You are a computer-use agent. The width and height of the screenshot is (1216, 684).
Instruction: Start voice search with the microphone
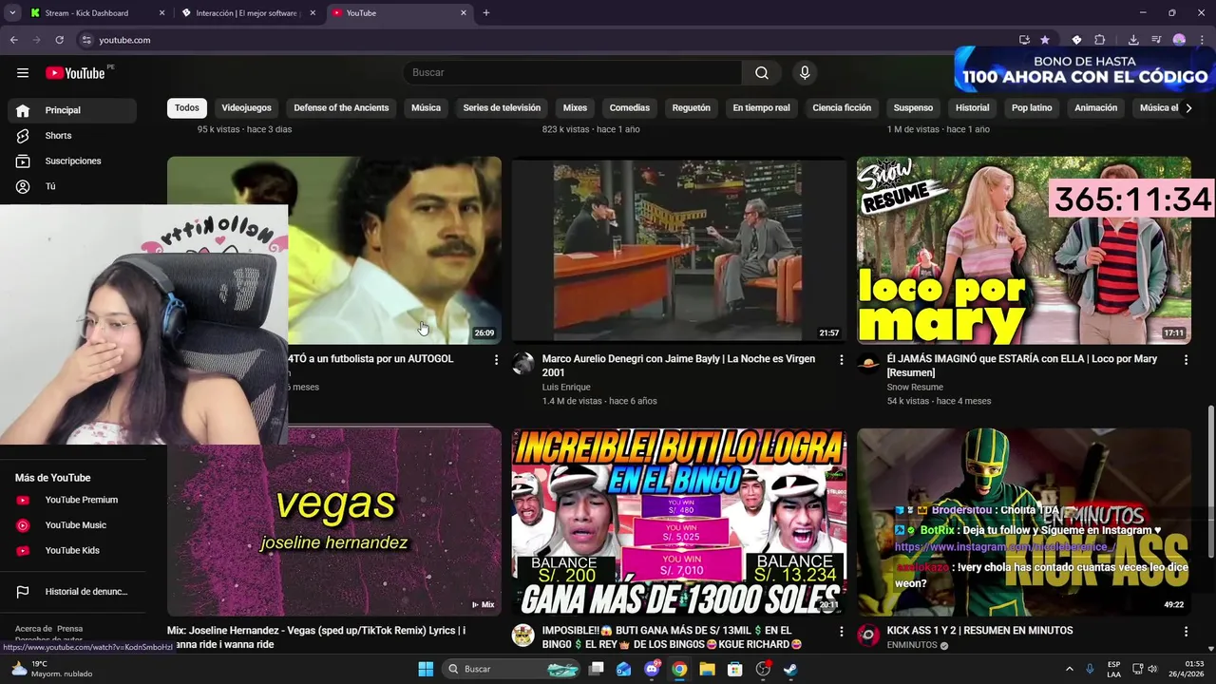805,73
